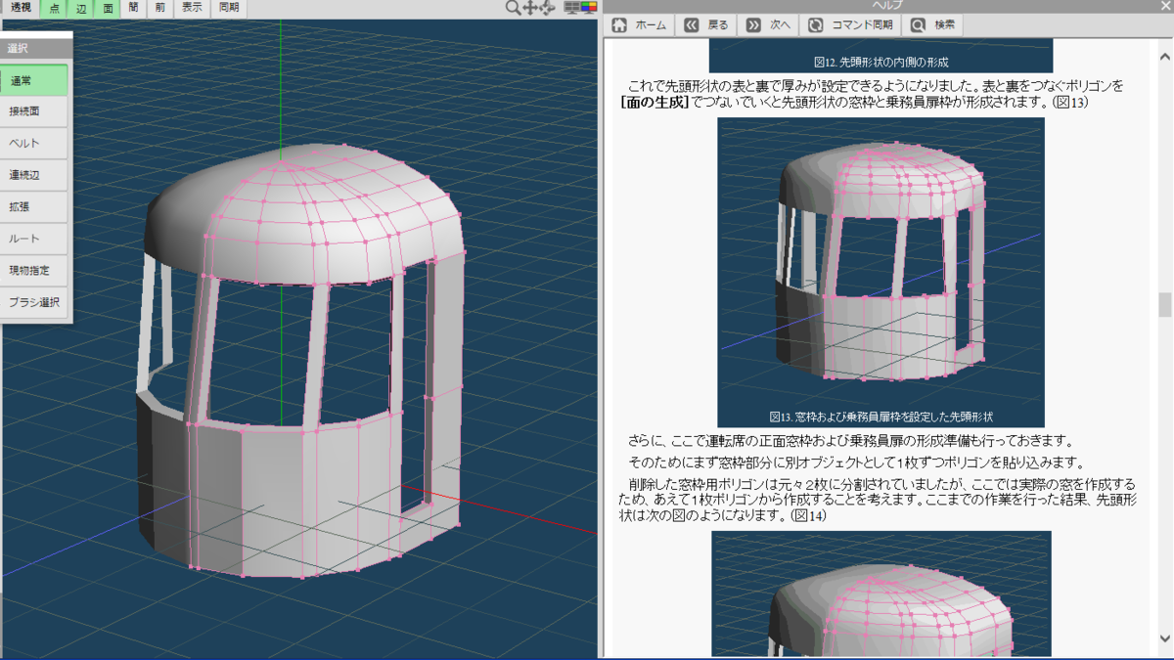Screen dimensions: 1174x660
Task: Toggle the 辺 (edge) display button
Action: tap(81, 8)
